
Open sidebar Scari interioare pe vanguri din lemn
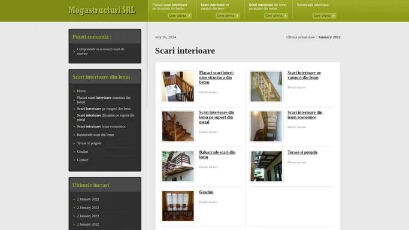click(x=104, y=109)
